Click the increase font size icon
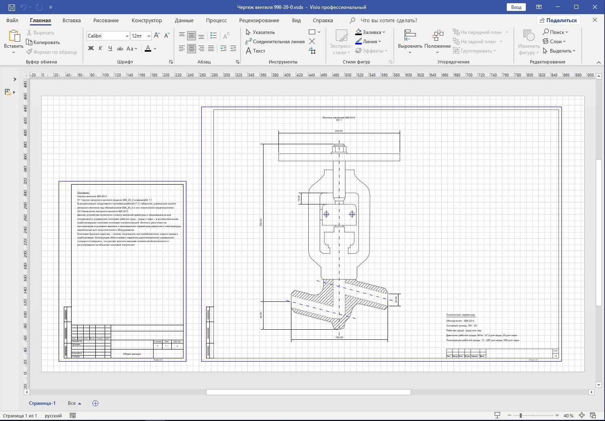The image size is (605, 421). click(x=157, y=36)
